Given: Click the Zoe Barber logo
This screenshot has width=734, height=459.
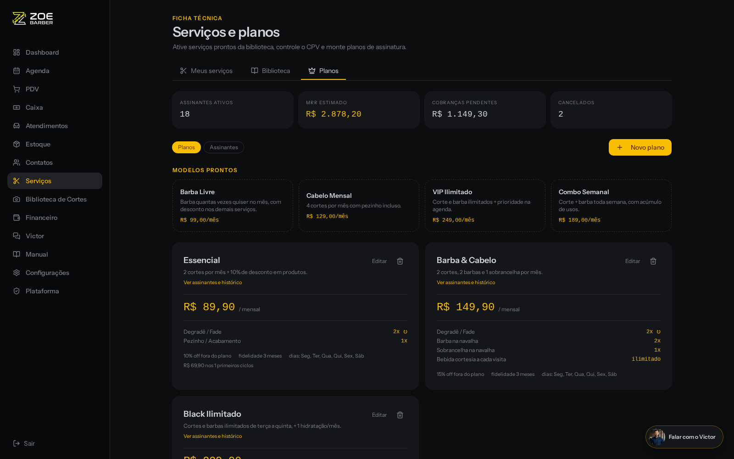Looking at the screenshot, I should coord(33,18).
